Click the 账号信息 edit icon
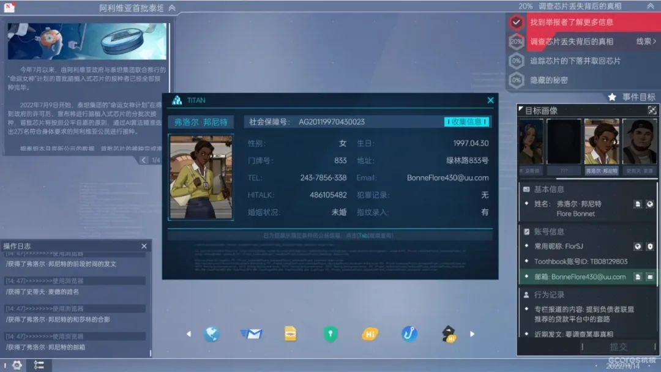 coord(526,232)
